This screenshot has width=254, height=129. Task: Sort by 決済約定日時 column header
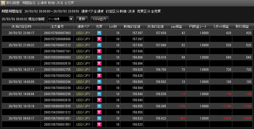click(21, 27)
